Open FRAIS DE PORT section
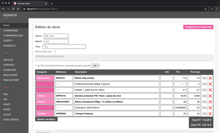This screenshot has width=220, height=133. coord(11,80)
